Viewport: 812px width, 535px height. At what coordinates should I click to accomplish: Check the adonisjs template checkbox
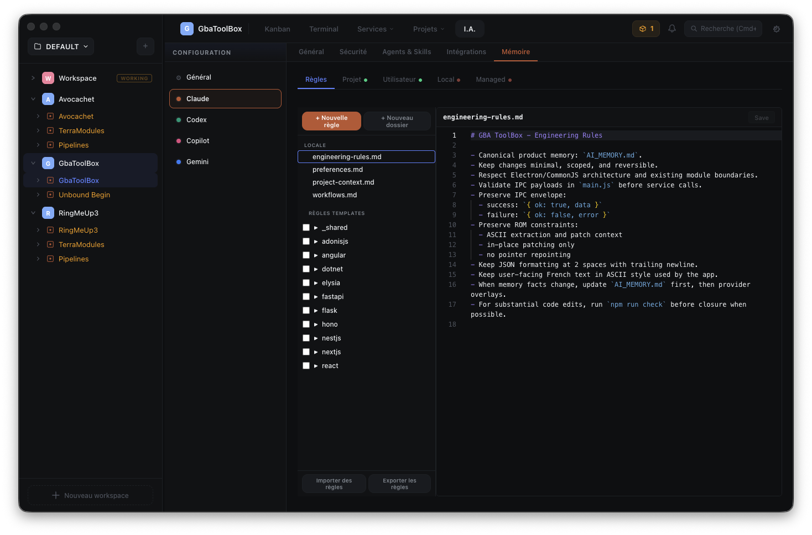click(306, 242)
